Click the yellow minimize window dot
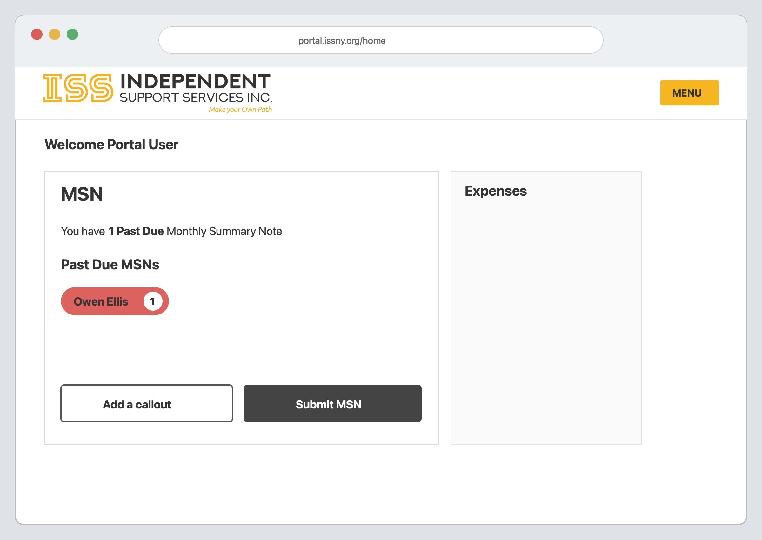Image resolution: width=762 pixels, height=540 pixels. (x=55, y=34)
